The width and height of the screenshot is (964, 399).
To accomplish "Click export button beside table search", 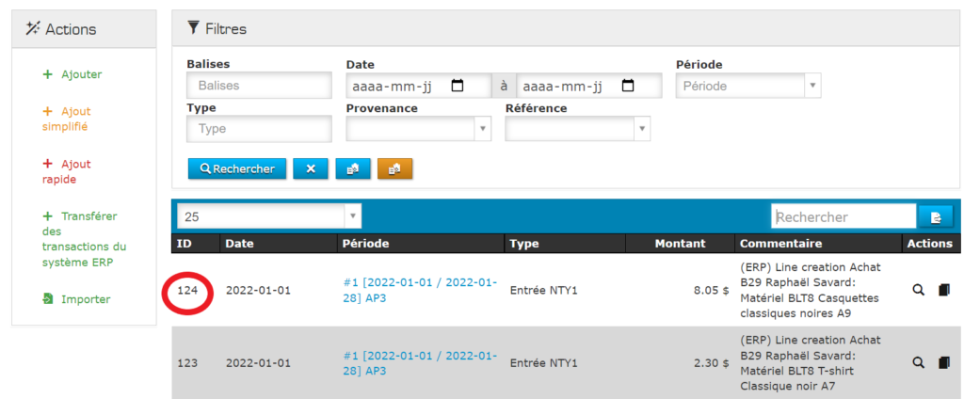I will click(936, 216).
